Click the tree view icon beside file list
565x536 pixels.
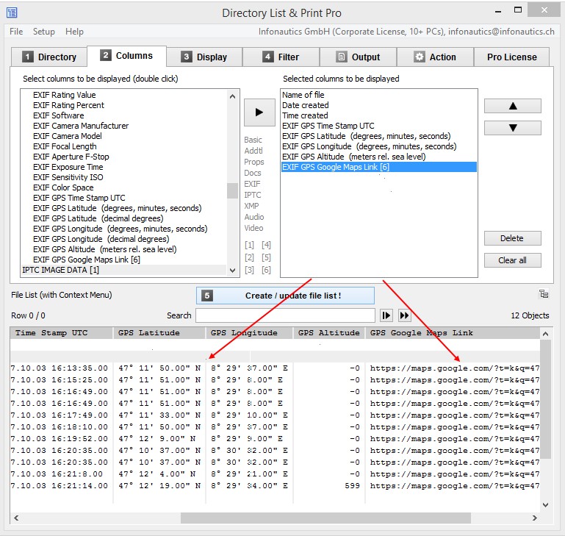pyautogui.click(x=544, y=294)
